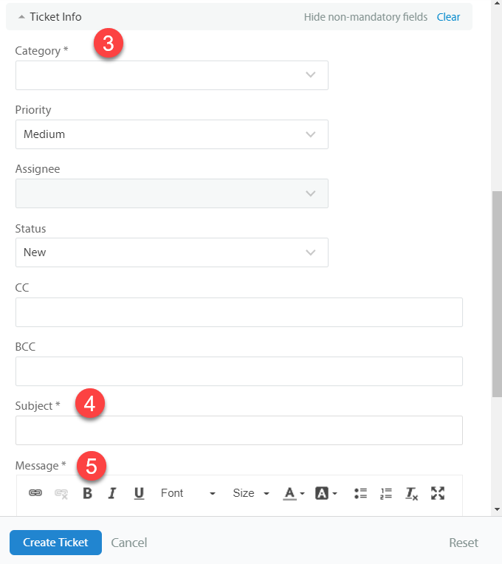Toggle Bold formatting in message editor
The width and height of the screenshot is (502, 564).
pyautogui.click(x=87, y=493)
